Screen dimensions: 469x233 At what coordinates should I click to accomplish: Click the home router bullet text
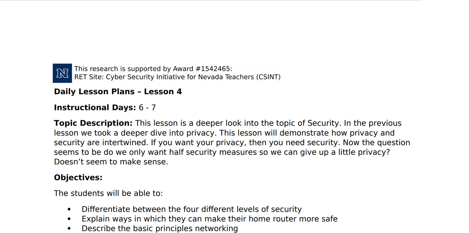209,219
